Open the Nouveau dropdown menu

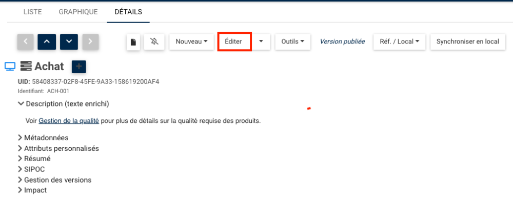[191, 42]
